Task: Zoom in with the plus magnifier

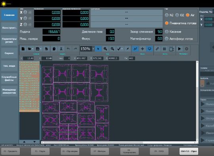Action: click(x=105, y=49)
